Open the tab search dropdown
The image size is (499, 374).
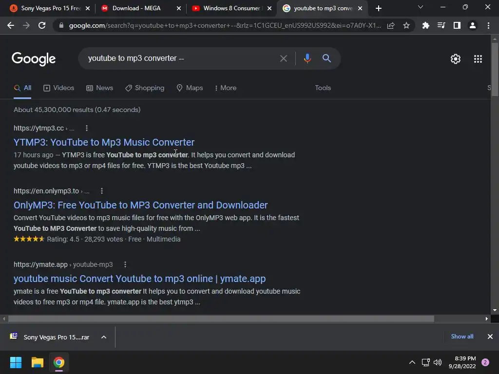(421, 7)
